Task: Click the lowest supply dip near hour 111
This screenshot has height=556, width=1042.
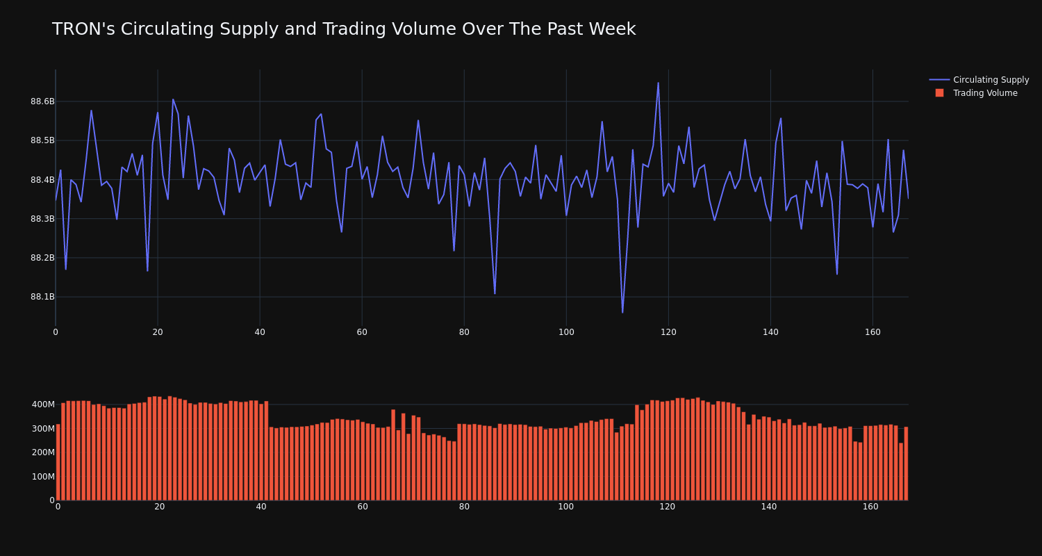Action: point(622,312)
